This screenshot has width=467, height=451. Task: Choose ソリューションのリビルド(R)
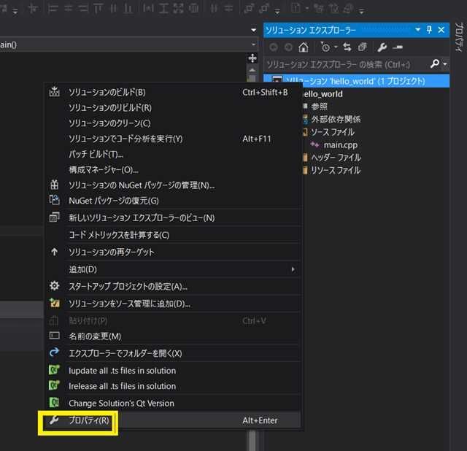[x=173, y=108]
